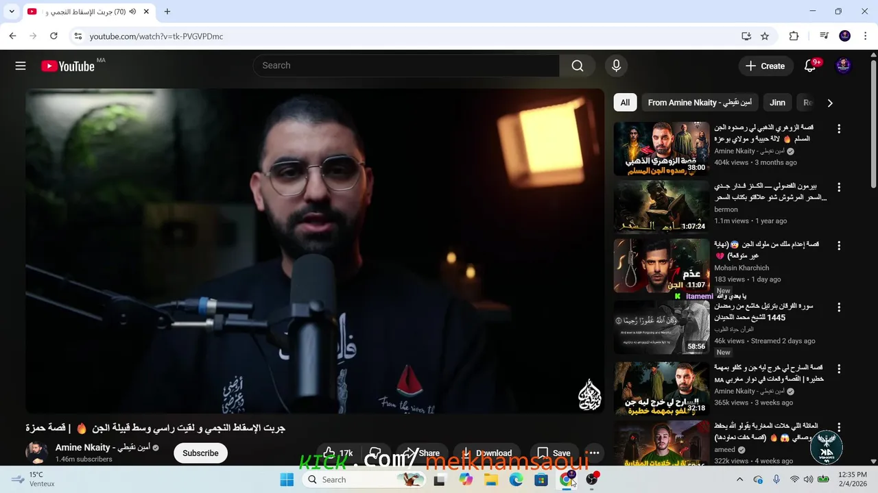The height and width of the screenshot is (493, 878).
Task: Save the video to a playlist
Action: (554, 453)
